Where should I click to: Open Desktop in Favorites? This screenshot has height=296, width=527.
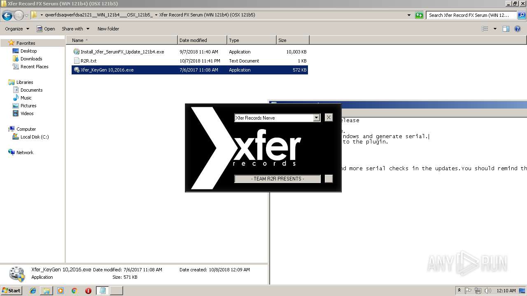click(x=28, y=51)
